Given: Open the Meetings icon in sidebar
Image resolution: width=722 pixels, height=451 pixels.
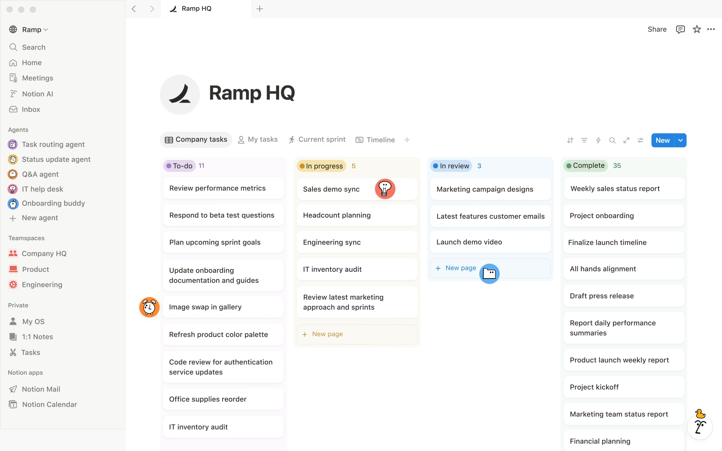Looking at the screenshot, I should 13,78.
